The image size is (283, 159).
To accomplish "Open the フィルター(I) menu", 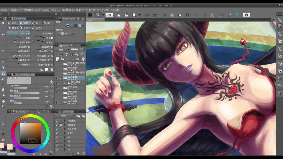I will pyautogui.click(x=90, y=10).
